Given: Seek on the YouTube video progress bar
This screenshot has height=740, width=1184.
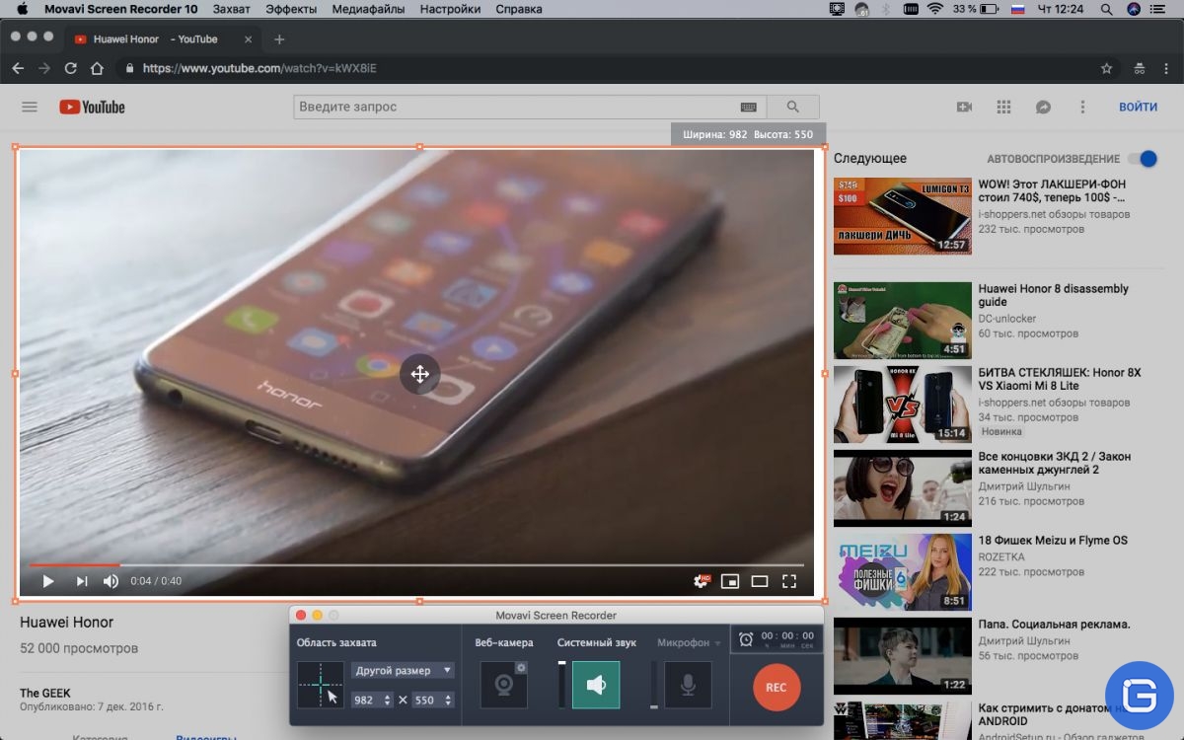Looking at the screenshot, I should point(416,565).
